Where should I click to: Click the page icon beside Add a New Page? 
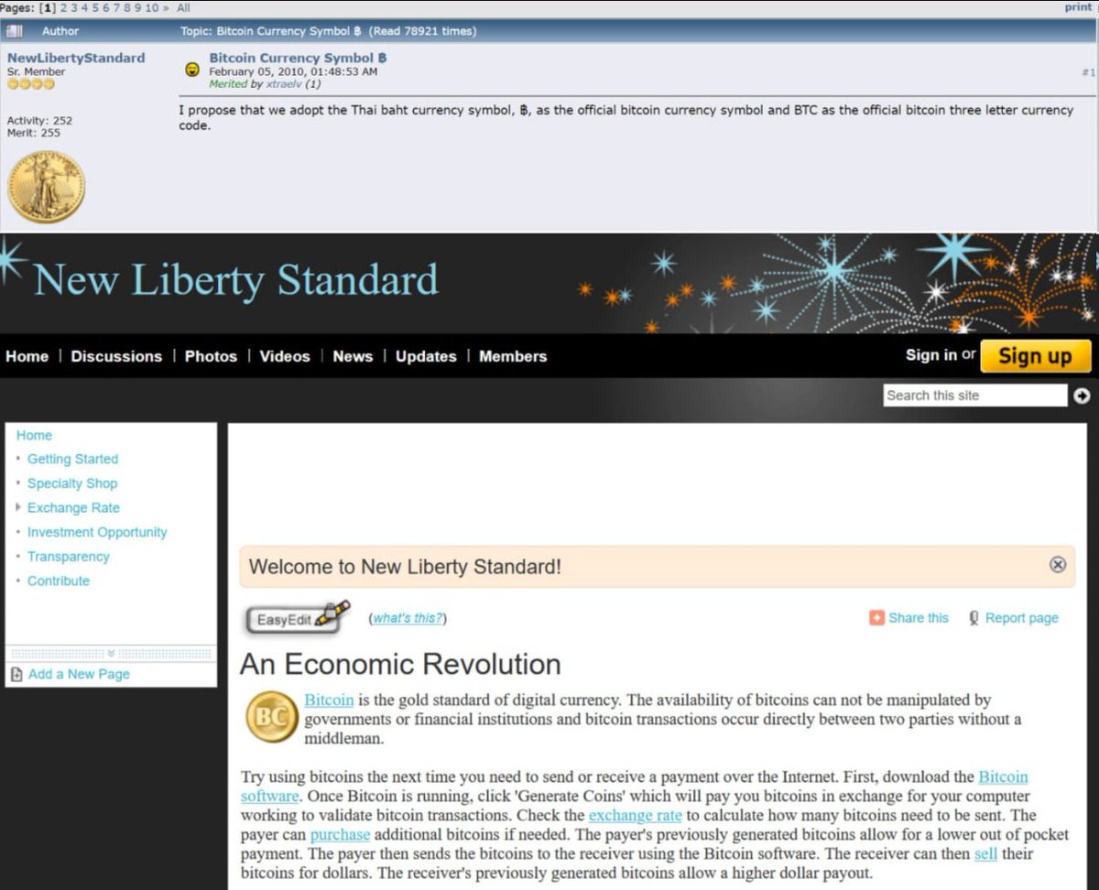16,675
